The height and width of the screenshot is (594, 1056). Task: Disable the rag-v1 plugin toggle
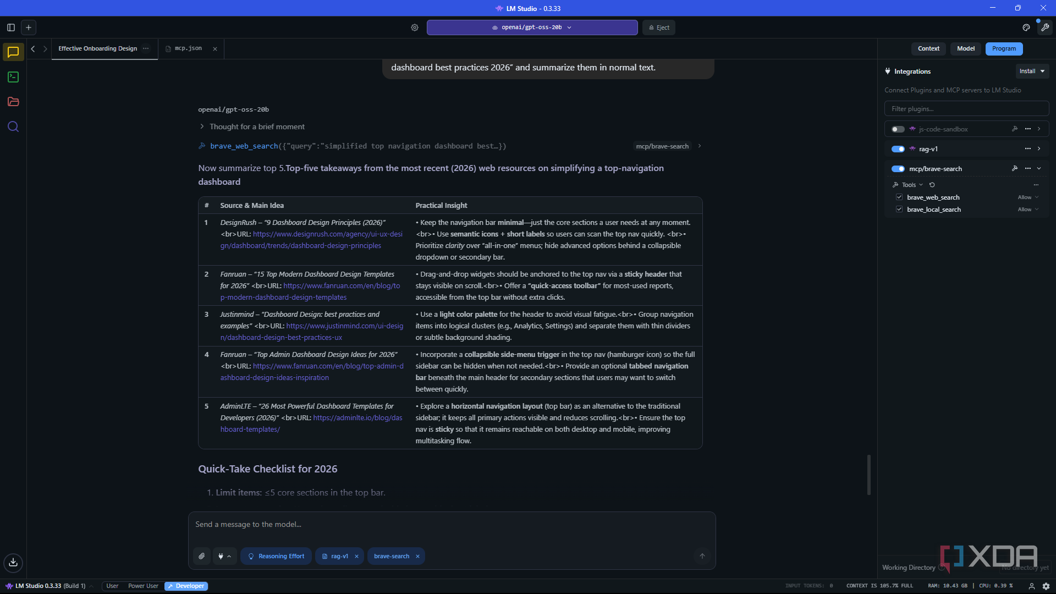pyautogui.click(x=898, y=149)
